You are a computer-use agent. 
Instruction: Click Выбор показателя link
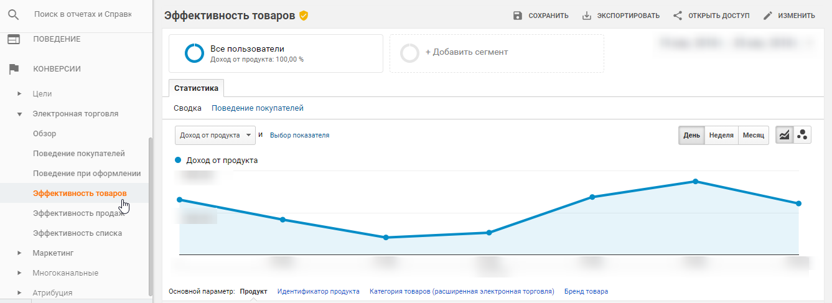[x=299, y=135]
